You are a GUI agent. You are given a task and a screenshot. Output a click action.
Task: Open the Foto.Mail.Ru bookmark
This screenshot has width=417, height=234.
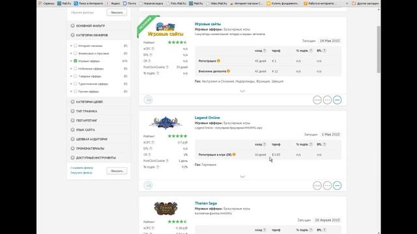pyautogui.click(x=177, y=3)
